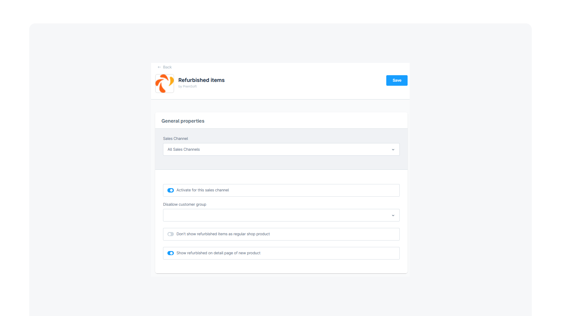
Task: Click the Sales Channel chevron arrow
Action: [x=393, y=150]
